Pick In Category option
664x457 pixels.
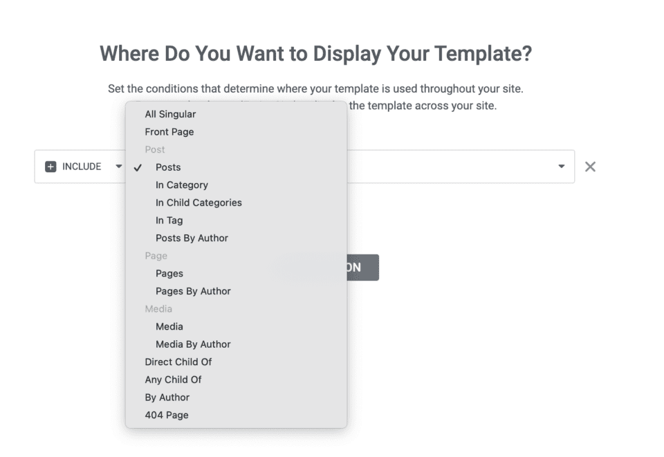coord(182,185)
